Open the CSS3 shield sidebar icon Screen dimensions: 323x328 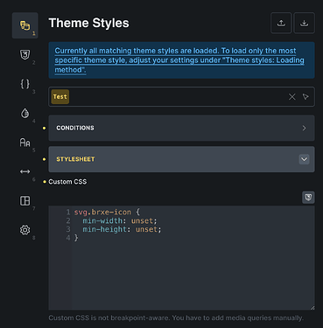(x=25, y=54)
